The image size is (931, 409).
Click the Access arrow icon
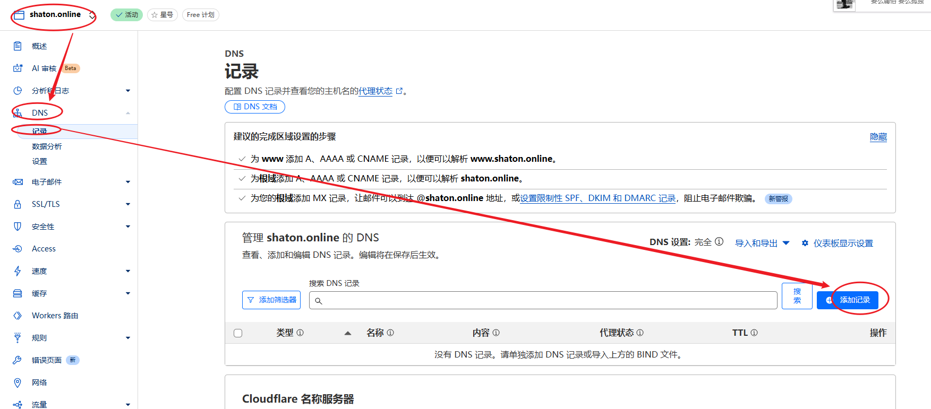click(x=18, y=249)
